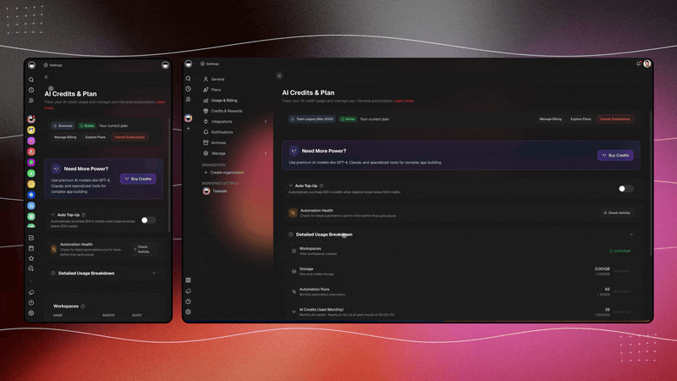Click the plus icon below workspace avatar
The width and height of the screenshot is (677, 381).
click(x=188, y=129)
